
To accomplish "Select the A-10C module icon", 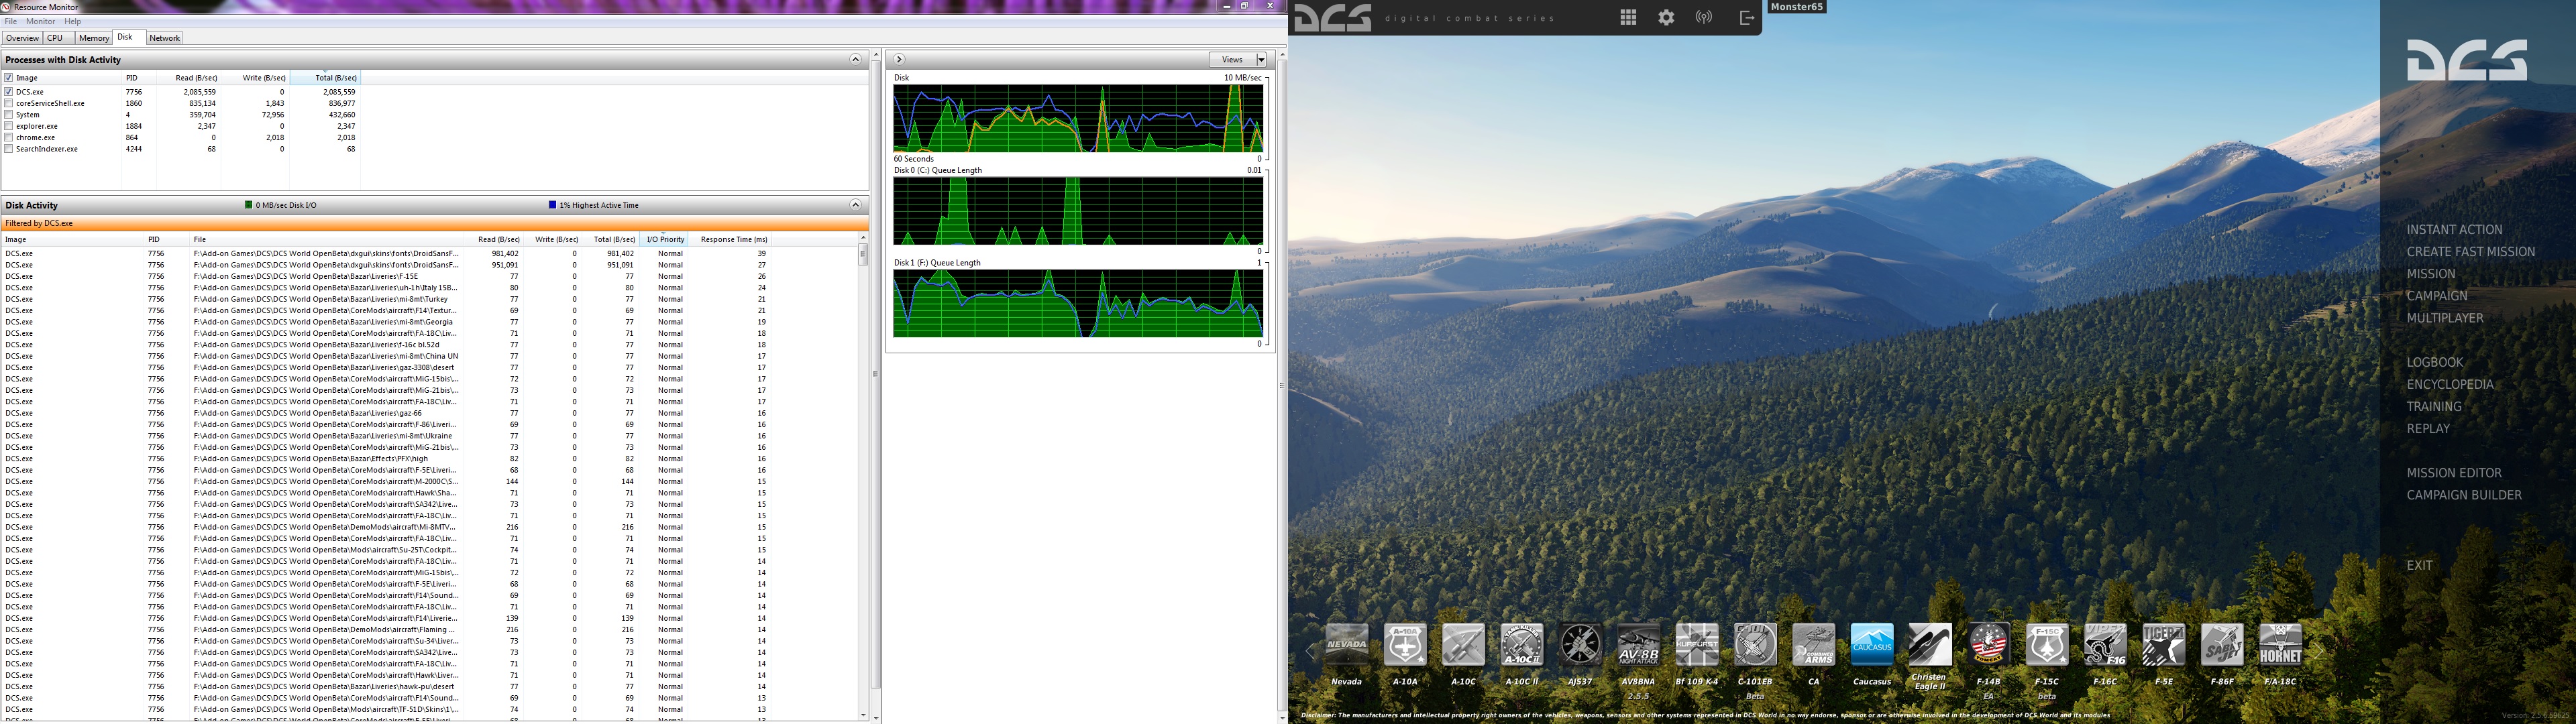I will point(1463,645).
